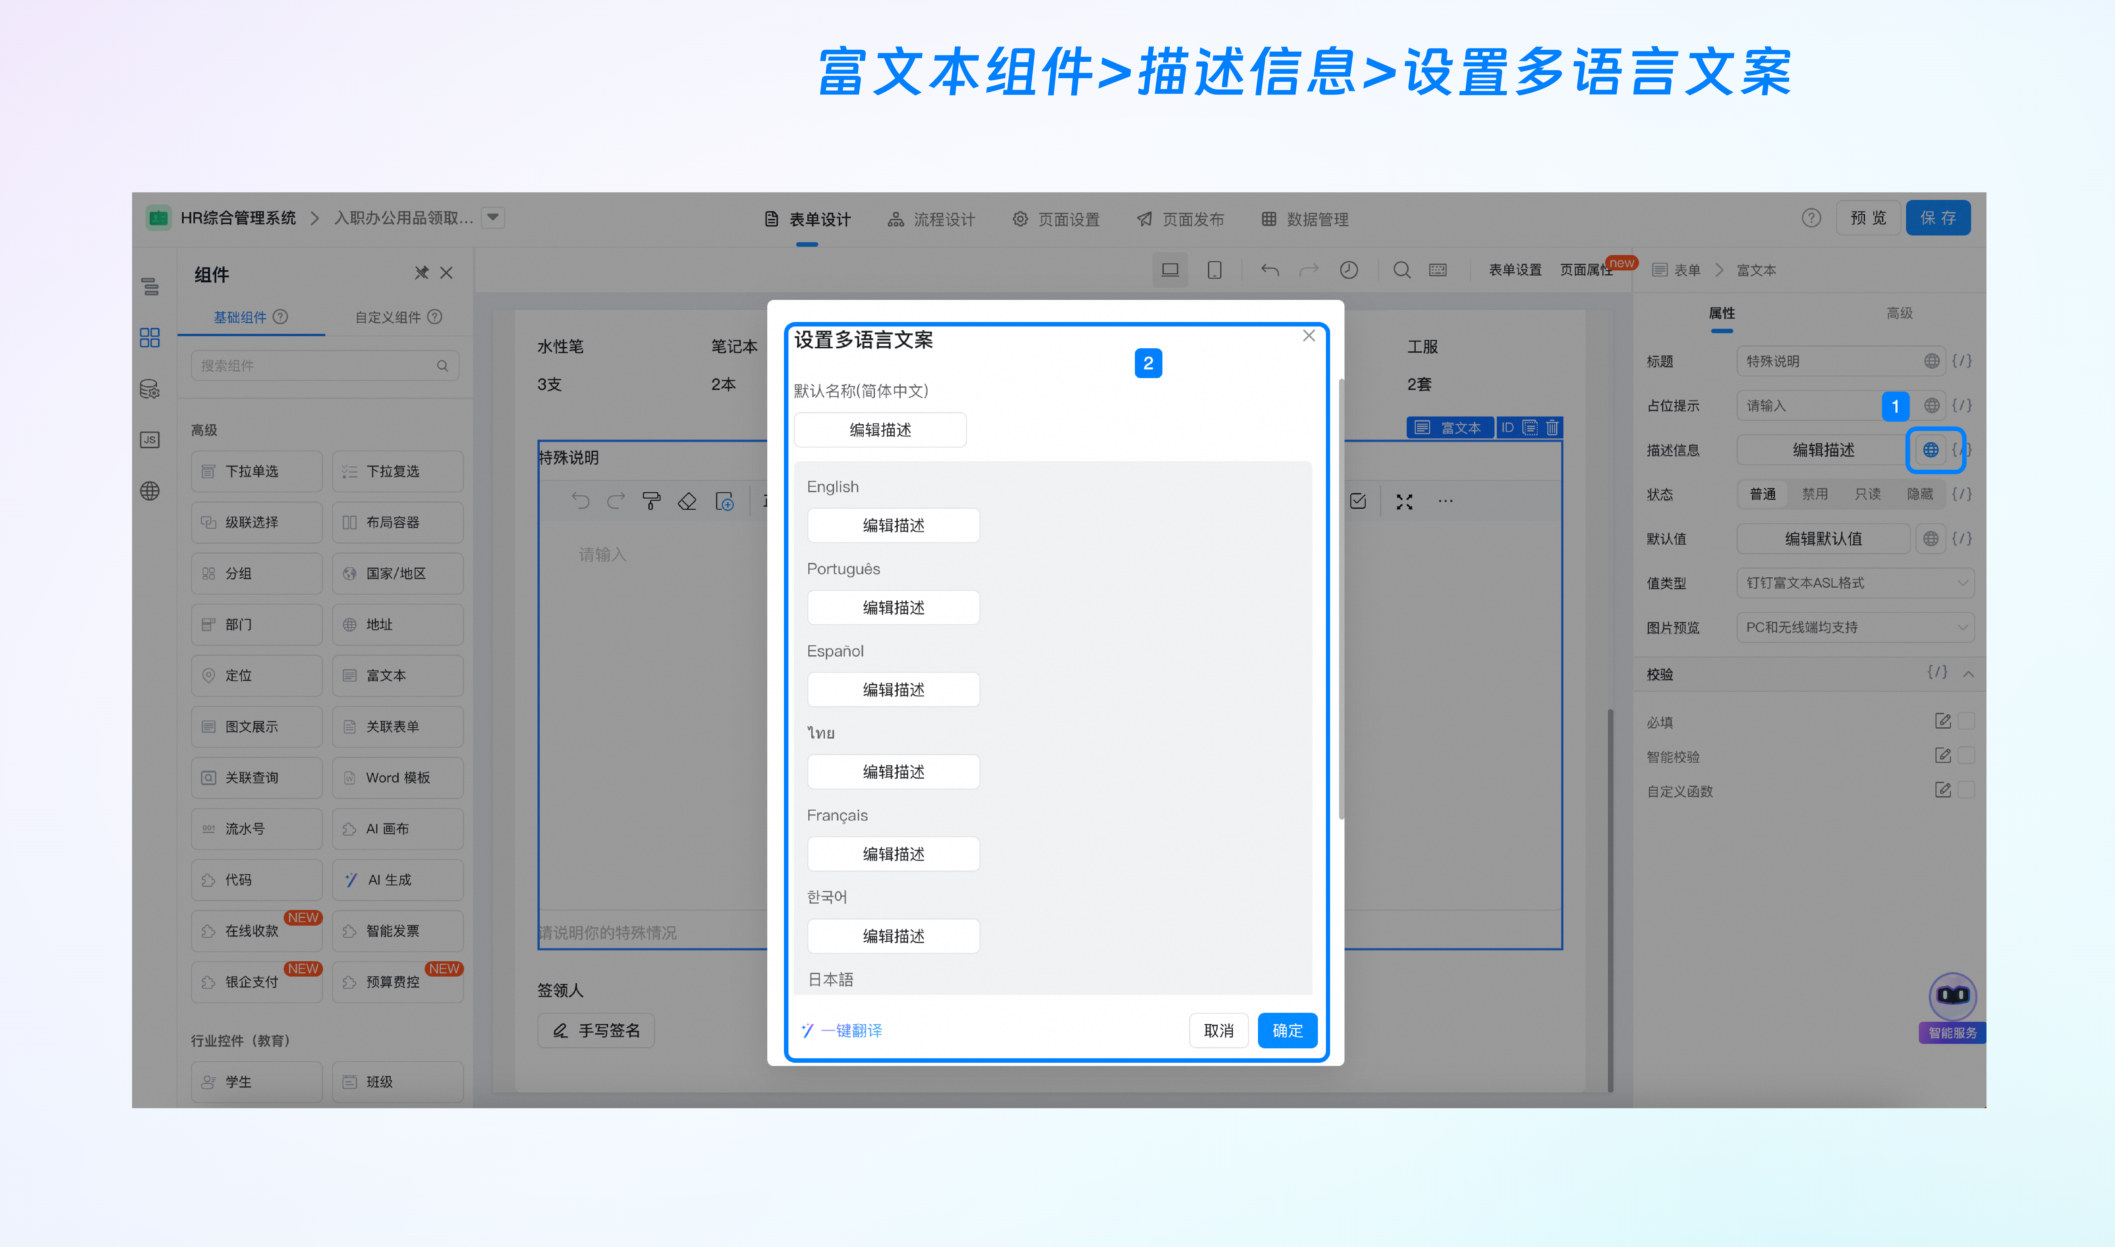Click the help question mark icon
Image resolution: width=2115 pixels, height=1247 pixels.
pyautogui.click(x=1812, y=219)
